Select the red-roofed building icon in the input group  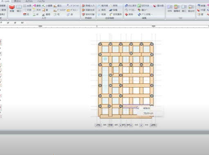click(25, 14)
